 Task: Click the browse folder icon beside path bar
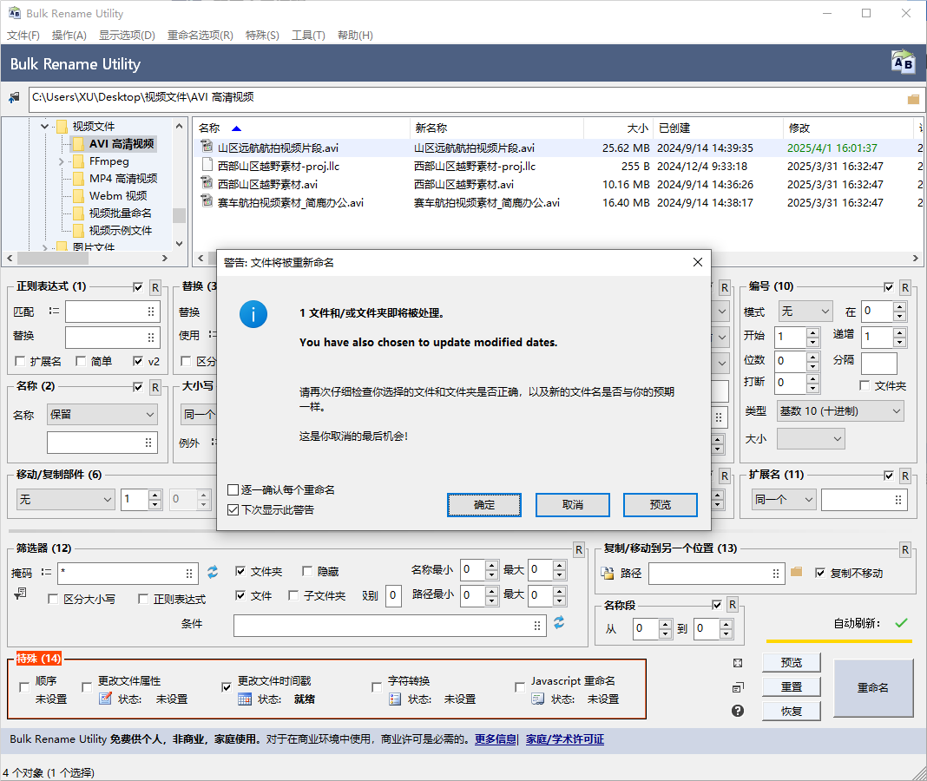tap(913, 99)
